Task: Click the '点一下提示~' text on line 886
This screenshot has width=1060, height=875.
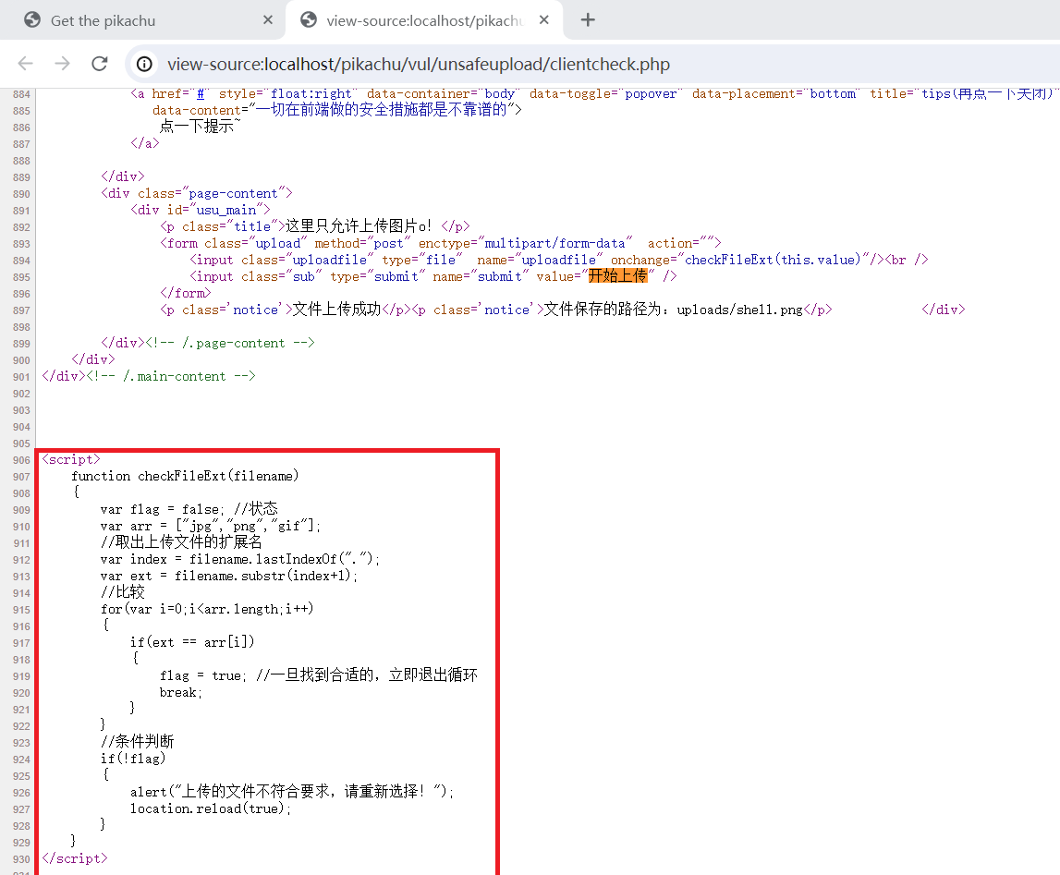Action: click(x=201, y=127)
